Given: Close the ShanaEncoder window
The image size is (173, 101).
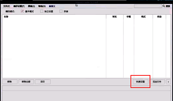Looking at the screenshot, I should tap(170, 2).
